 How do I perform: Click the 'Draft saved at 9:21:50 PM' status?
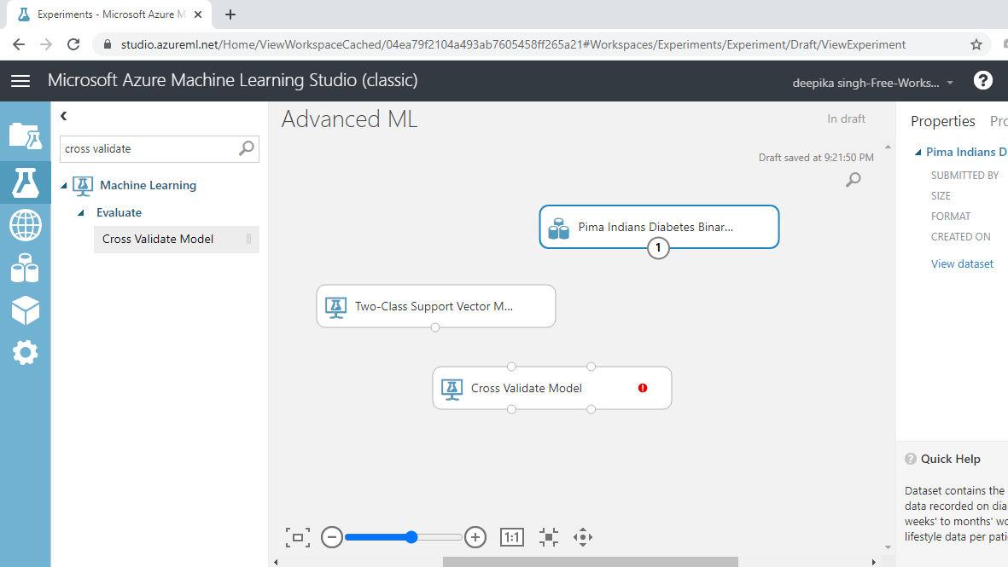816,158
